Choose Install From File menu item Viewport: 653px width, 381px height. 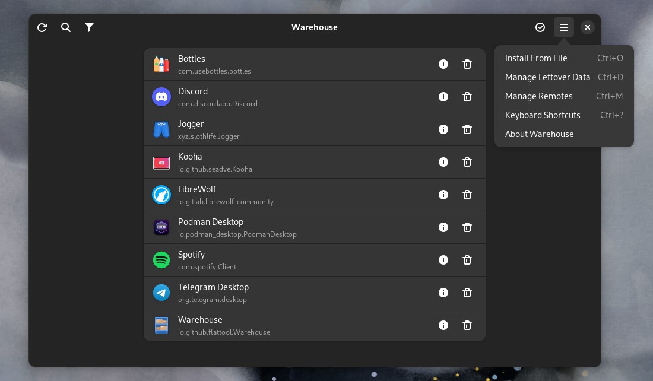point(565,58)
